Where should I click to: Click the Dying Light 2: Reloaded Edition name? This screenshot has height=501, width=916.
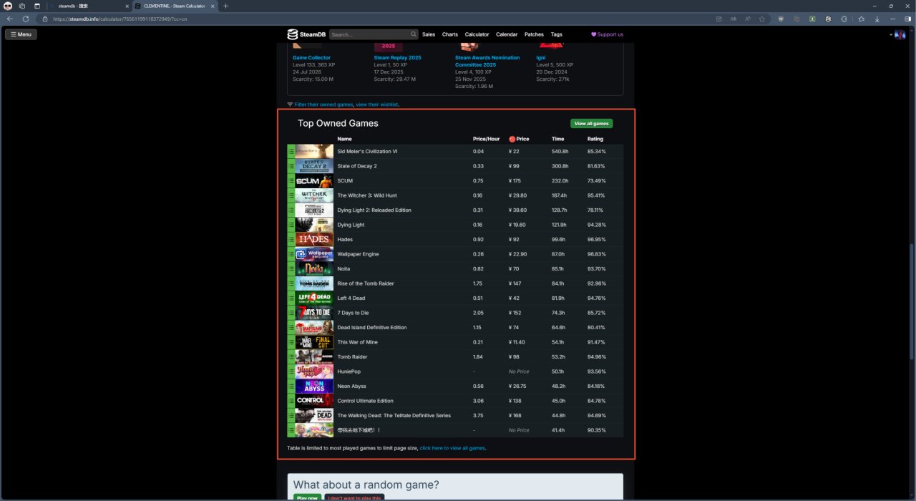[374, 210]
